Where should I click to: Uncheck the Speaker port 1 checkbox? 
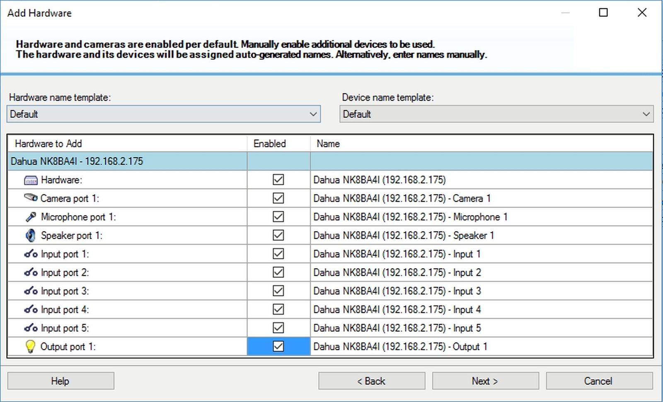point(278,235)
